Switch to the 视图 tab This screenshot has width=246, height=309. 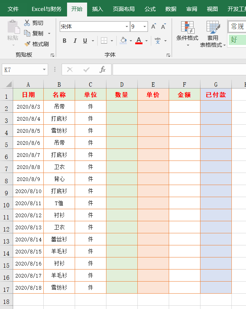pyautogui.click(x=212, y=9)
